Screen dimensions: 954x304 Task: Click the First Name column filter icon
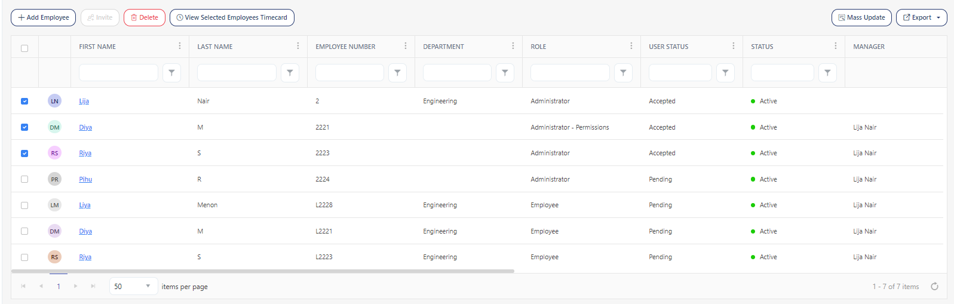(171, 73)
